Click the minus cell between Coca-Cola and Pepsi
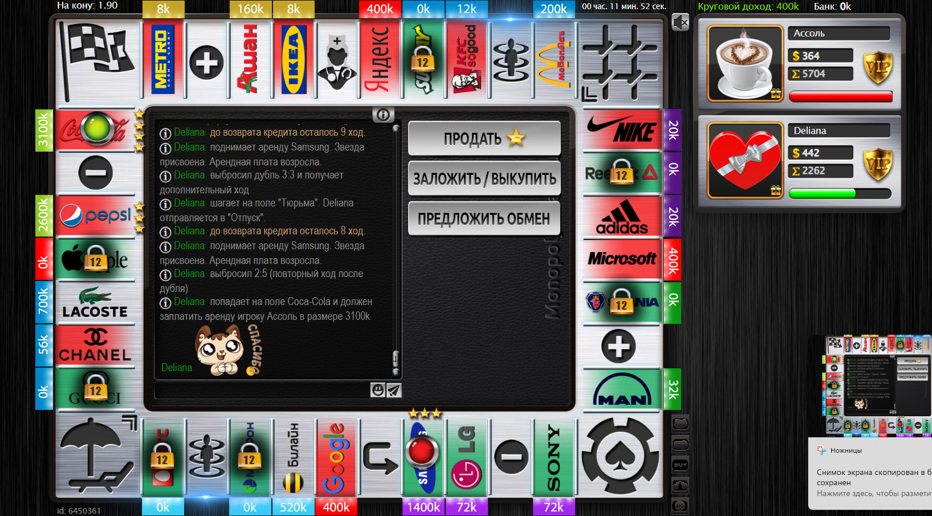Image resolution: width=932 pixels, height=516 pixels. tap(96, 173)
